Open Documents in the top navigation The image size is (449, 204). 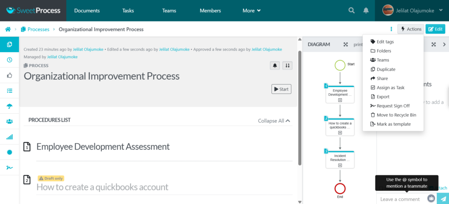coord(87,11)
